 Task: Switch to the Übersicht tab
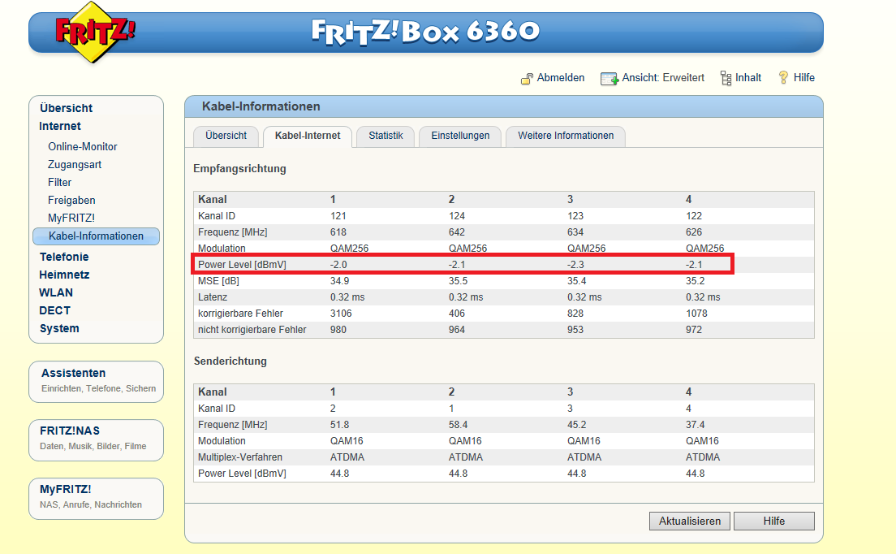[x=226, y=136]
